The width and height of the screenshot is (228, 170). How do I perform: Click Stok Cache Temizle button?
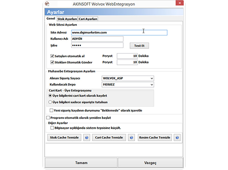64,137
